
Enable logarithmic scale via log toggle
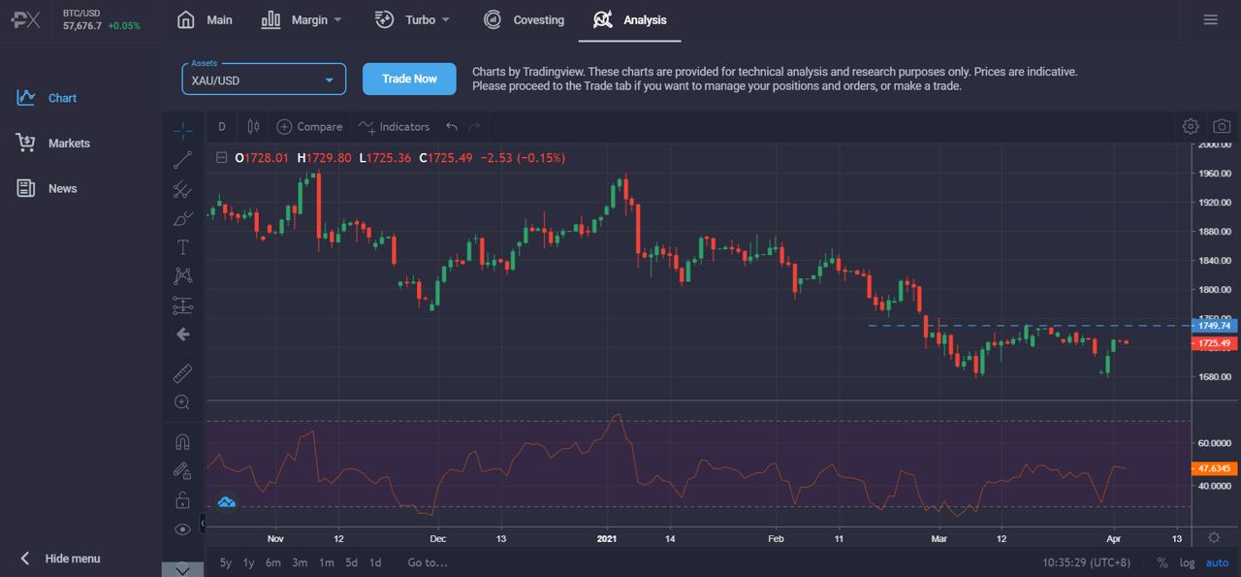1186,562
